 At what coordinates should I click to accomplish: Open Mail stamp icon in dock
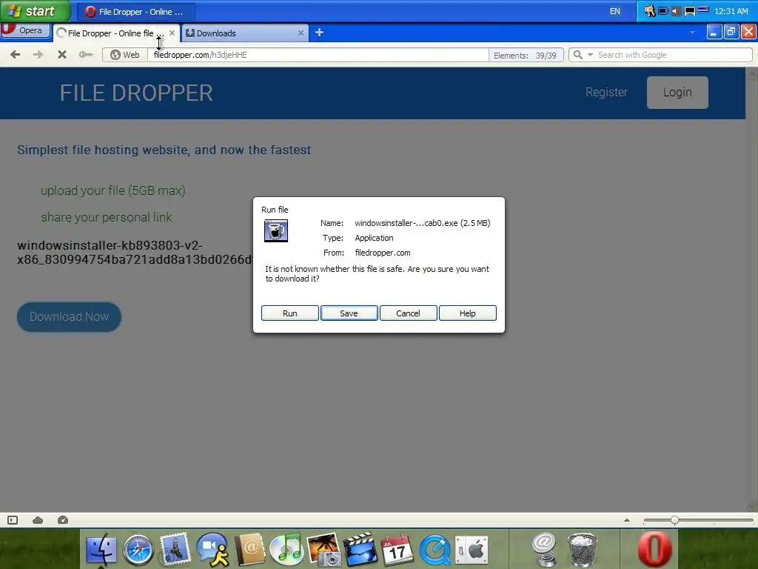175,549
